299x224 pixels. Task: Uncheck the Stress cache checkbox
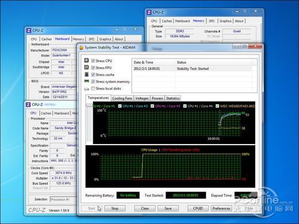click(93, 75)
